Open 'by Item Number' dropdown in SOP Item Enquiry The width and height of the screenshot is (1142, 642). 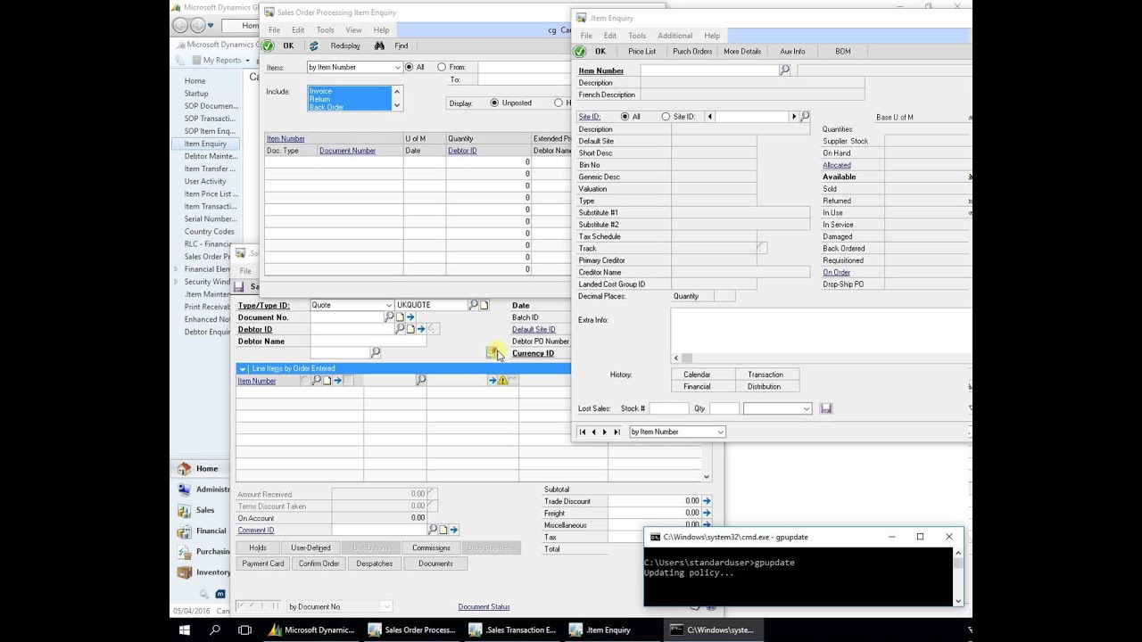coord(398,68)
